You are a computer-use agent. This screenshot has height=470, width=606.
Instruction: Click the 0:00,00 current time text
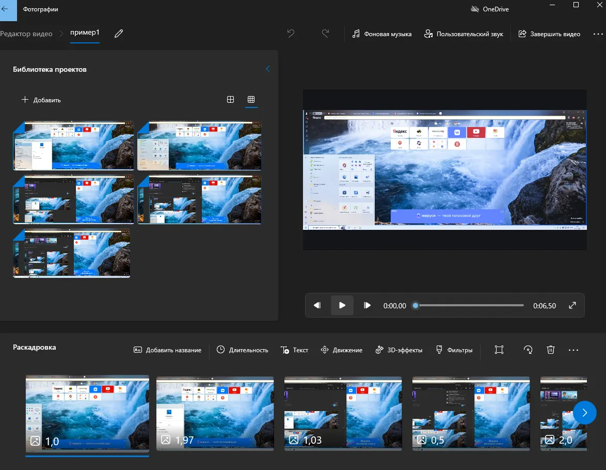tap(394, 306)
